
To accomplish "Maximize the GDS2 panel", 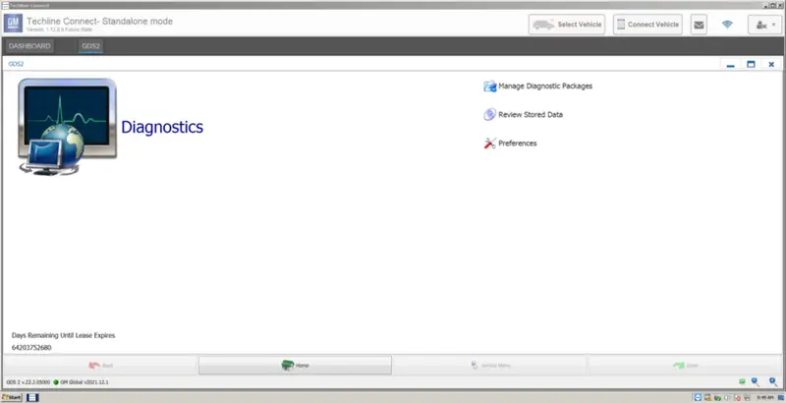I will (751, 64).
